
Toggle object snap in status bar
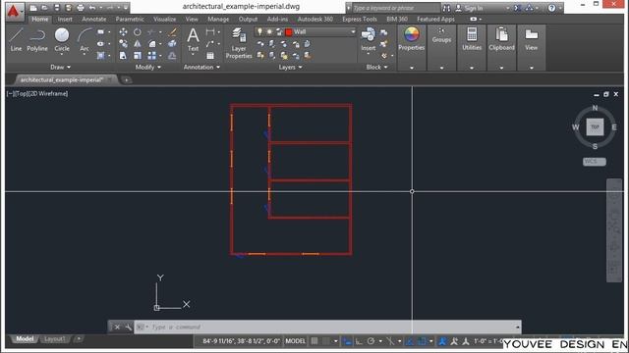pos(422,341)
